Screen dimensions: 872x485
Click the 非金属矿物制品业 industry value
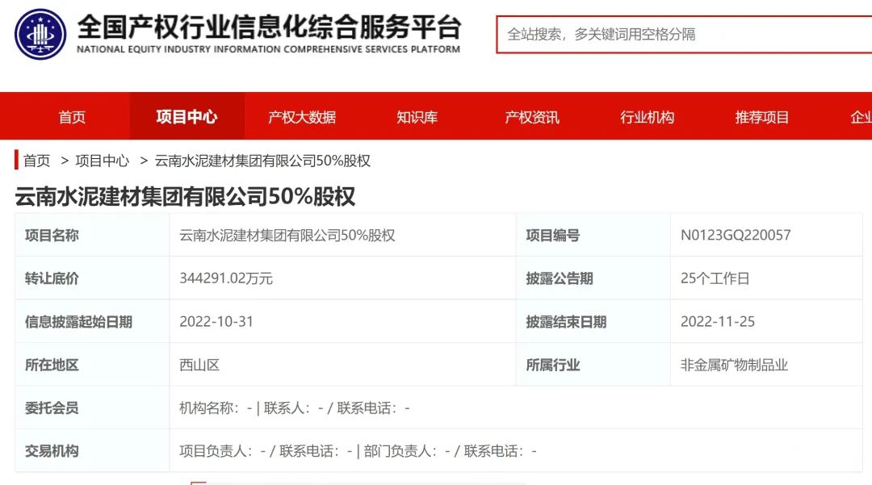point(734,365)
